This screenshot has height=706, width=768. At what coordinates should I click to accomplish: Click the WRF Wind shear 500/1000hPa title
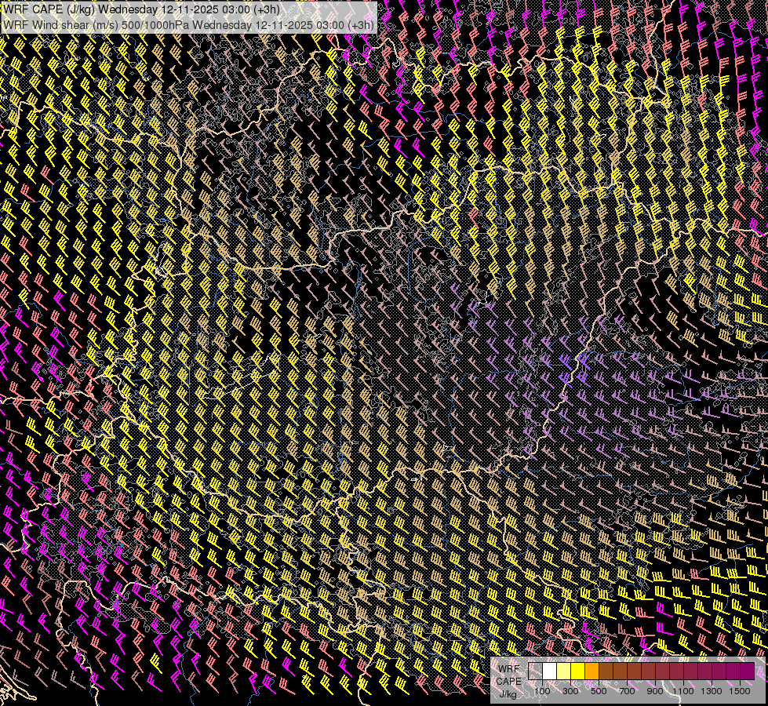188,24
